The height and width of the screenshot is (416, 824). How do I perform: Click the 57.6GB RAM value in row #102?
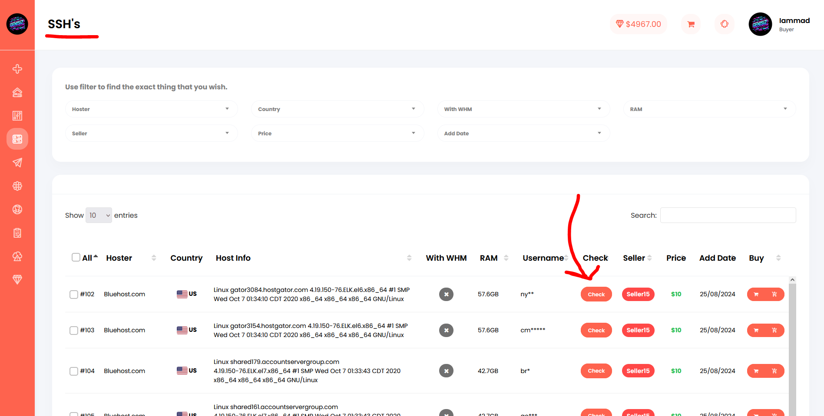click(x=488, y=295)
